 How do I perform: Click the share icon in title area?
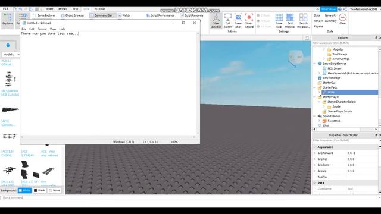coord(345,9)
